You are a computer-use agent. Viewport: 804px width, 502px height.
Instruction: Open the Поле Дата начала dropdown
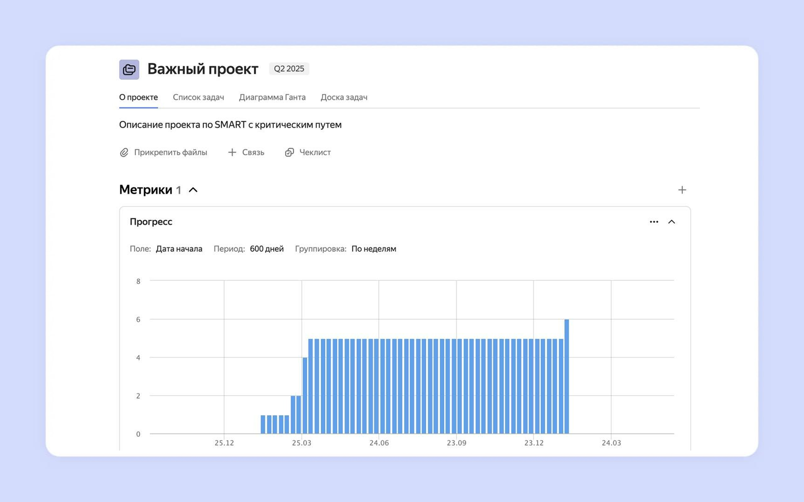coord(179,249)
